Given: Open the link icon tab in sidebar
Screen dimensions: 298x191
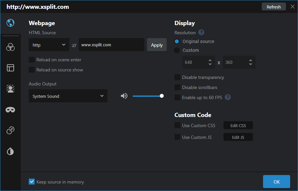Looking at the screenshot, I should [x=10, y=130].
